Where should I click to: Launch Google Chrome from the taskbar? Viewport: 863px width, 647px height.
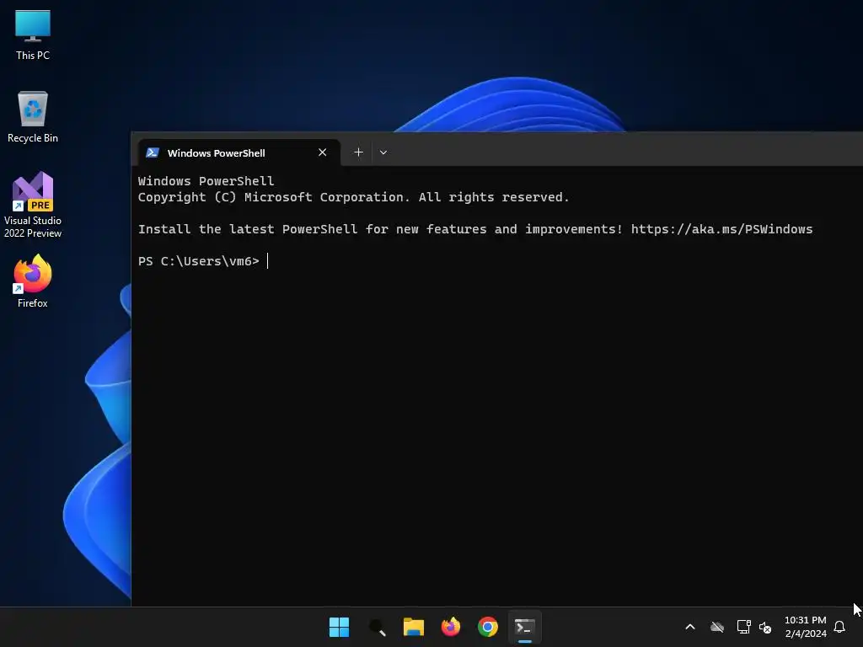coord(488,627)
